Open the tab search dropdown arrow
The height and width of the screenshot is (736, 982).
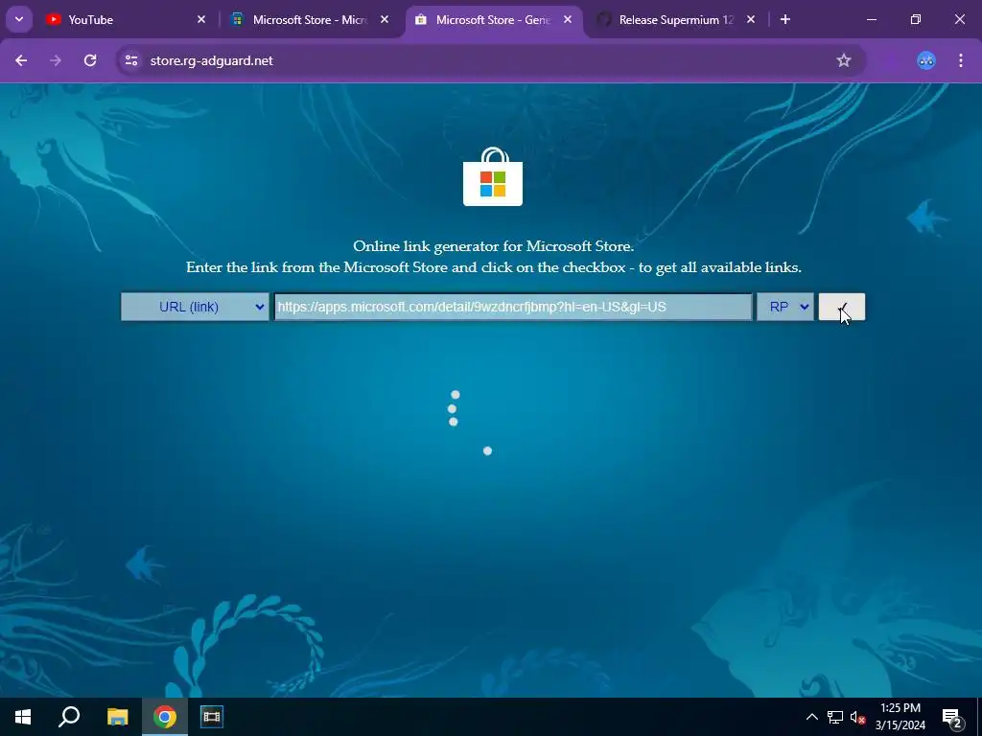tap(19, 19)
